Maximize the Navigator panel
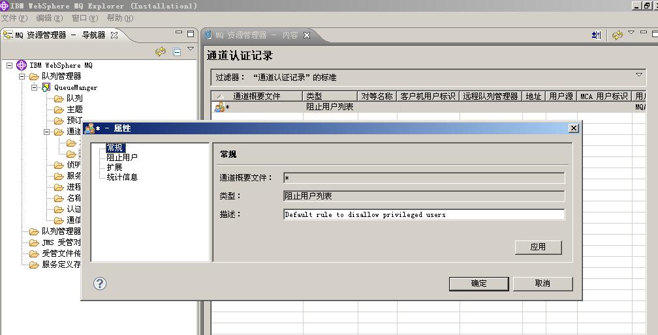 (191, 33)
